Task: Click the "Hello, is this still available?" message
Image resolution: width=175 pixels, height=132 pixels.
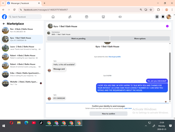Action: point(64,65)
